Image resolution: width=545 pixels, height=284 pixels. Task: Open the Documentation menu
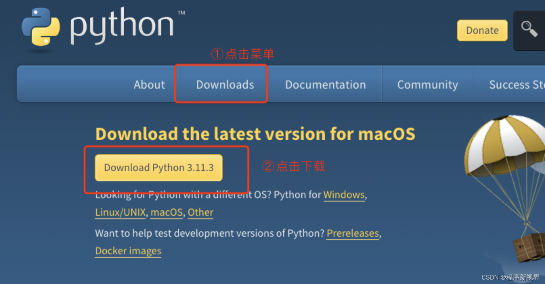326,85
